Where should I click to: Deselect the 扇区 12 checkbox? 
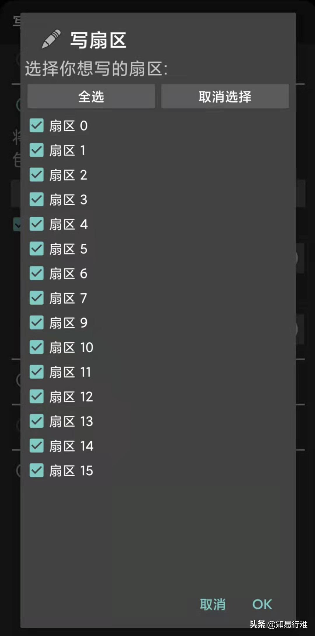(x=37, y=396)
